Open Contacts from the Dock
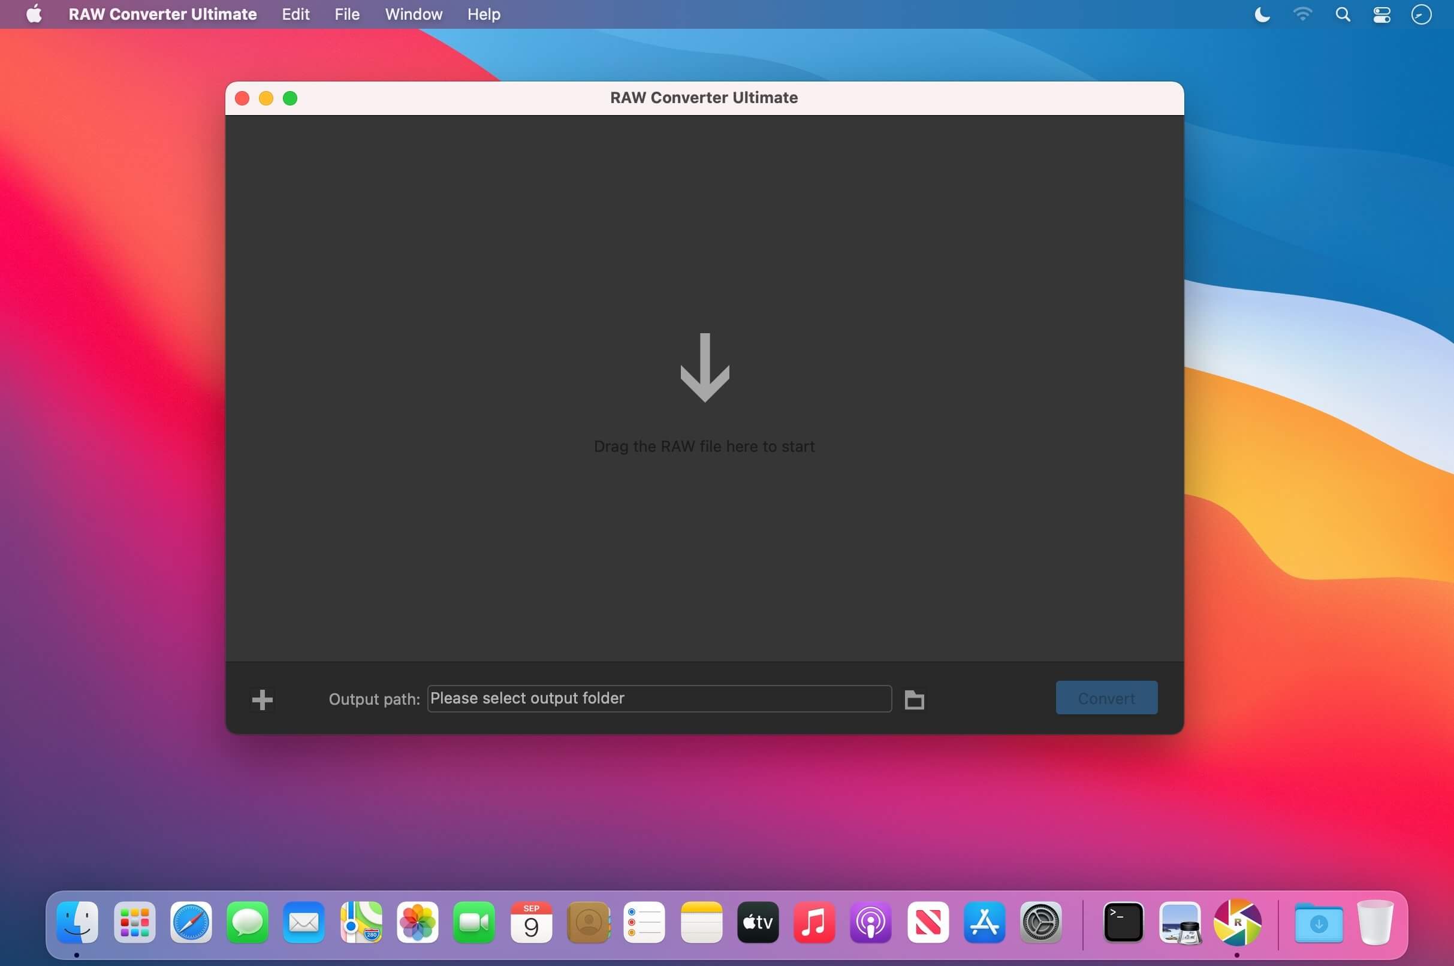The image size is (1454, 966). [x=589, y=922]
